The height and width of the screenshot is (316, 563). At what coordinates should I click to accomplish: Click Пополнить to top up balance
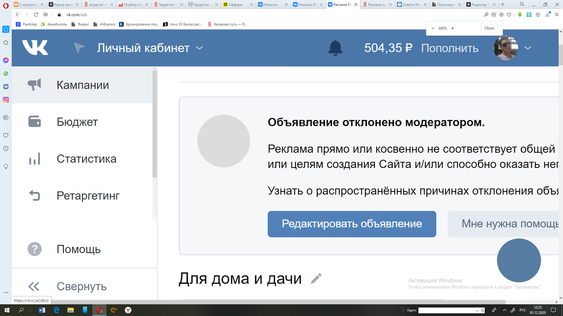449,48
